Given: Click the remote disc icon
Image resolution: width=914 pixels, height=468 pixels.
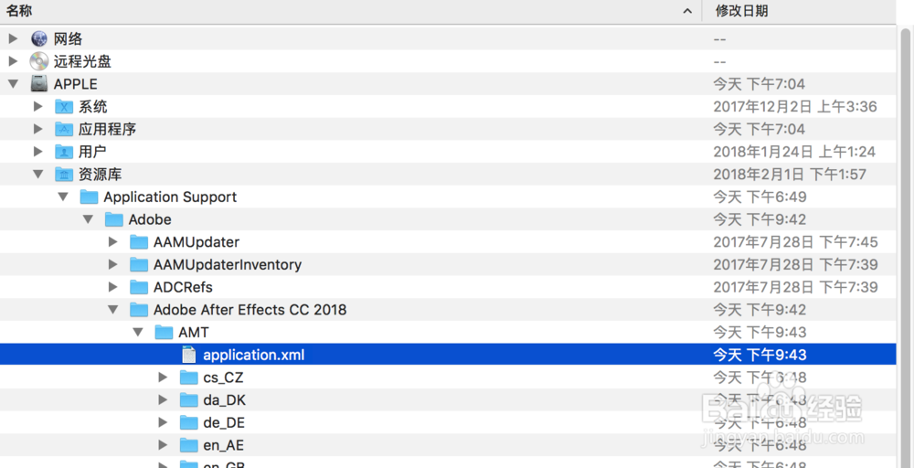Looking at the screenshot, I should [39, 61].
